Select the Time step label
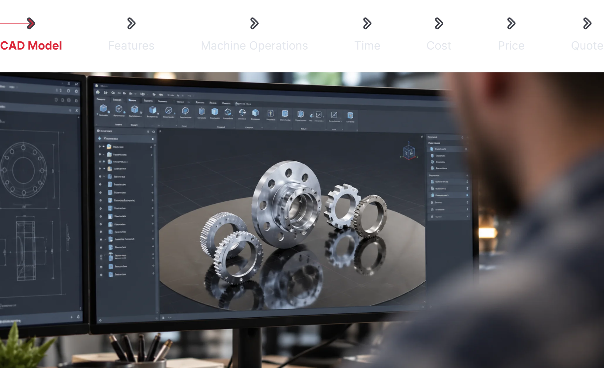 pos(367,46)
